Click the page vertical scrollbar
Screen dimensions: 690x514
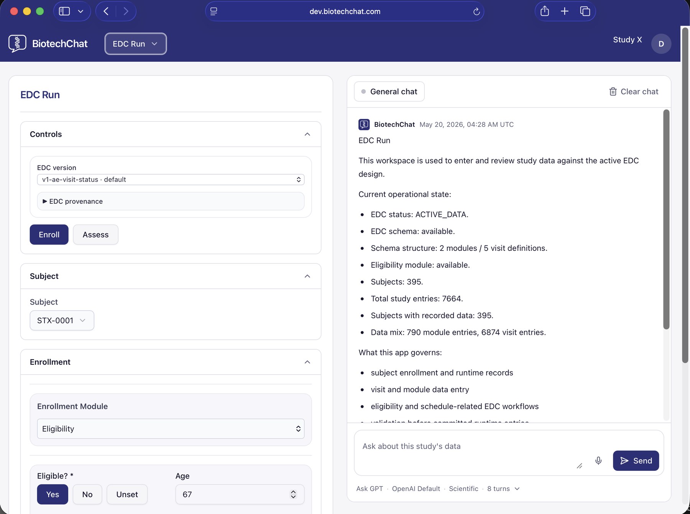685,195
